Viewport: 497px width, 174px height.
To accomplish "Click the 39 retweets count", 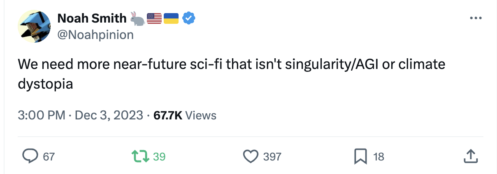I will 159,156.
